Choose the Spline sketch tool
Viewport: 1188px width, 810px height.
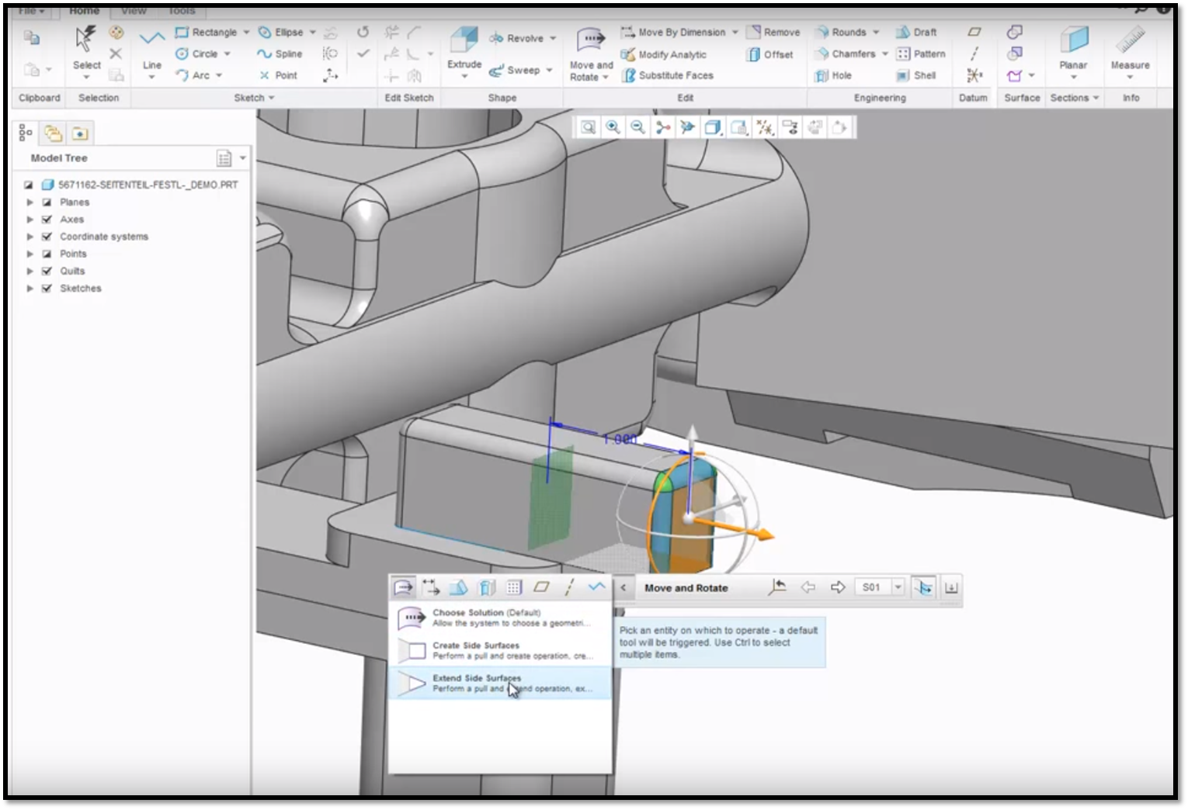tap(280, 54)
